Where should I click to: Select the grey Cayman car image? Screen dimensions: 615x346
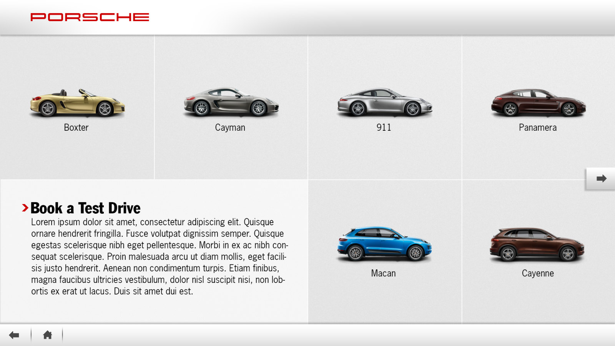[231, 102]
